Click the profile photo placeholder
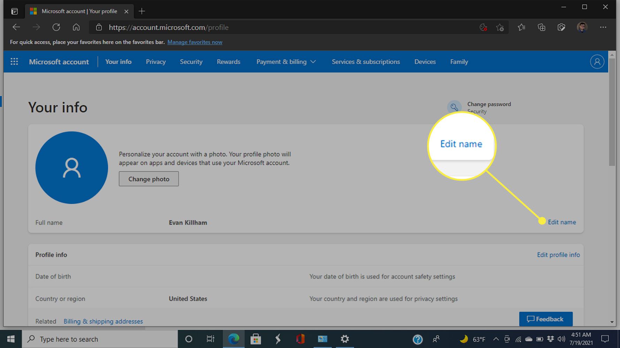This screenshot has height=348, width=620. pyautogui.click(x=72, y=168)
